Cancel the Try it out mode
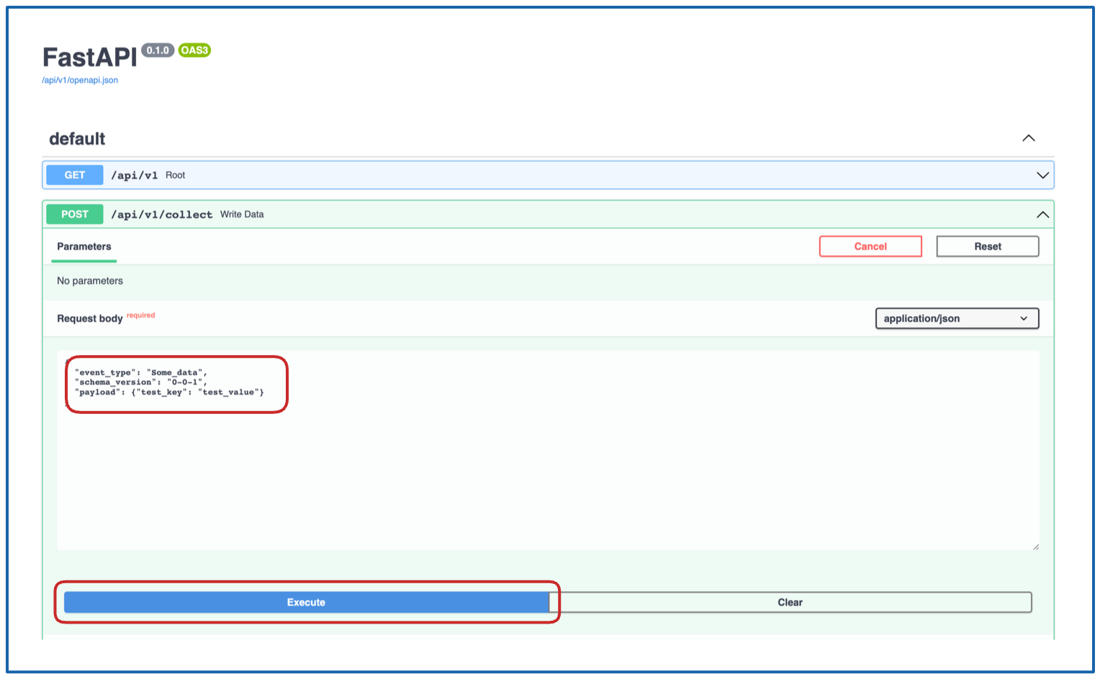 click(x=870, y=246)
